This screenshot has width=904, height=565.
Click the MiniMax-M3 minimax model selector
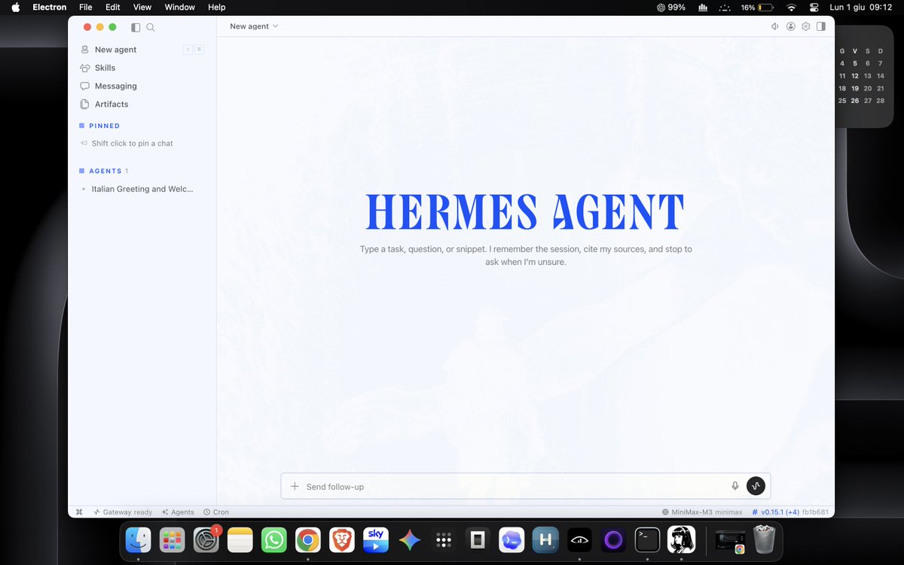tap(702, 512)
